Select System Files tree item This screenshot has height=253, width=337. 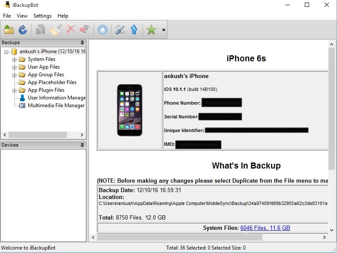coord(42,59)
